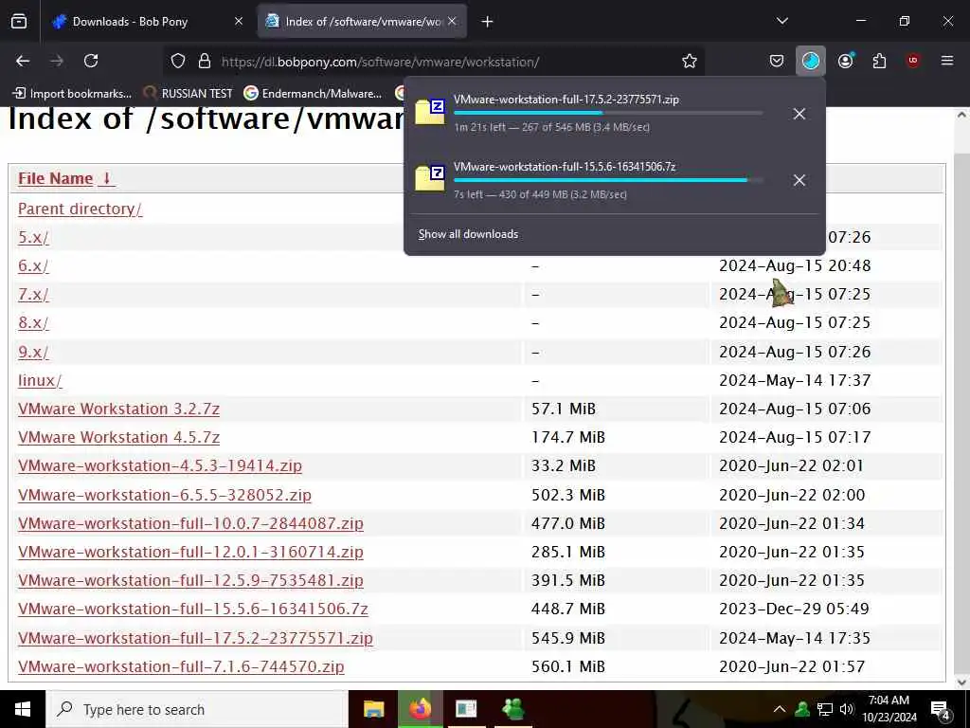Image resolution: width=970 pixels, height=728 pixels.
Task: Open the taskbar clock showing 7:04 AM
Action: [889, 709]
